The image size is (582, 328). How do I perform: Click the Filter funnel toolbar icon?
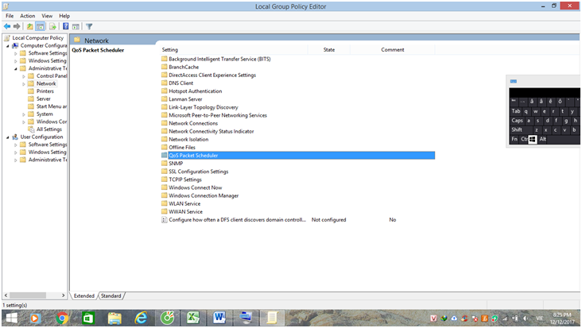90,26
